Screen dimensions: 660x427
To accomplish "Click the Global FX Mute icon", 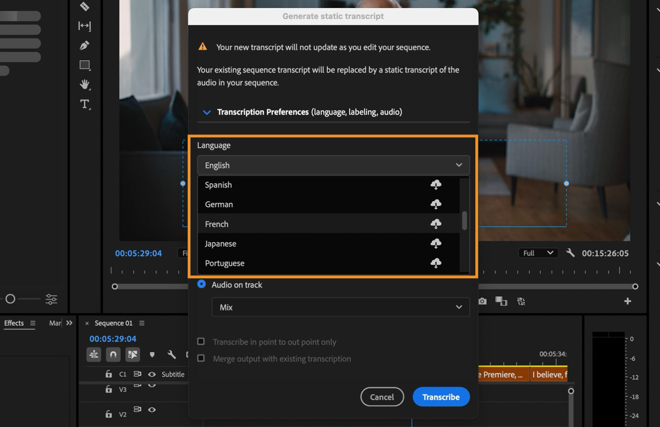I will [521, 301].
